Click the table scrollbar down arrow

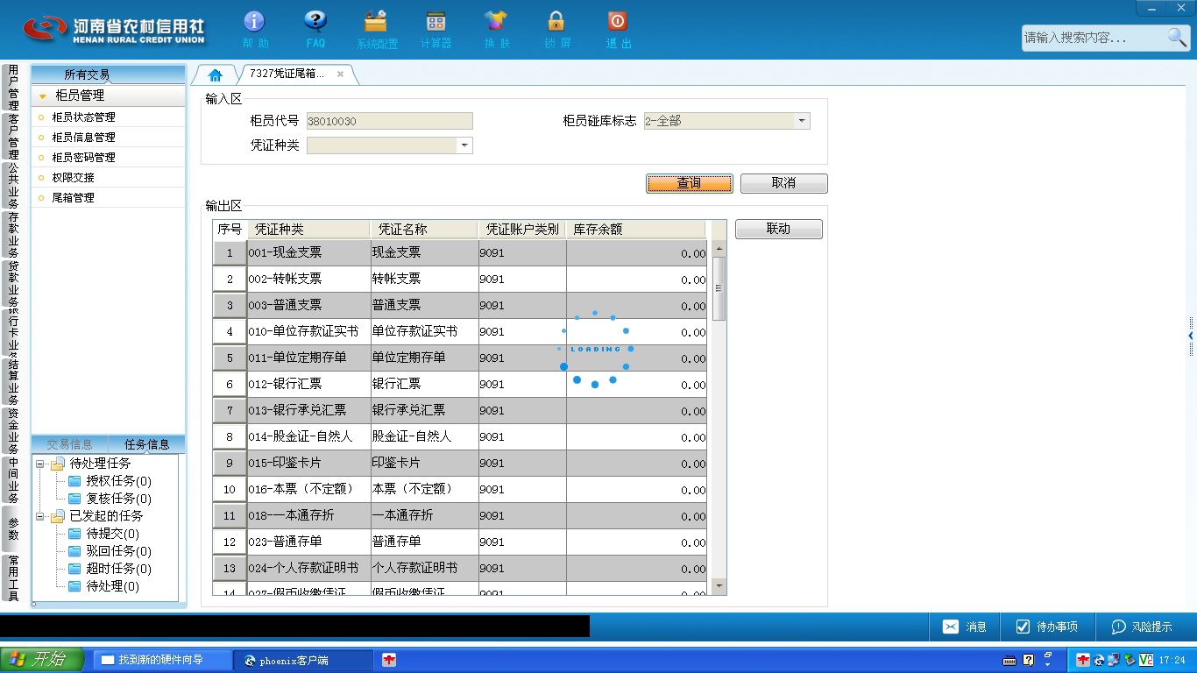719,585
